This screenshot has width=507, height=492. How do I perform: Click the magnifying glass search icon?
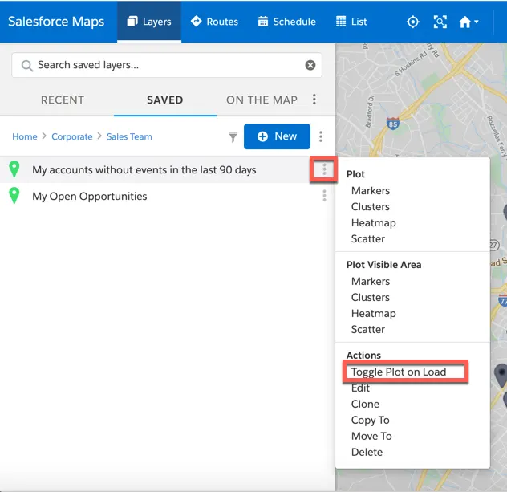(26, 66)
